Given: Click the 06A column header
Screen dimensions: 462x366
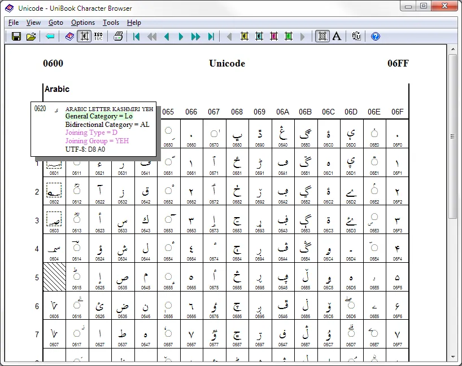Looking at the screenshot, I should pos(282,112).
